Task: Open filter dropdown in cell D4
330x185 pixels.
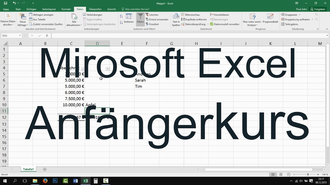Action: click(108, 69)
